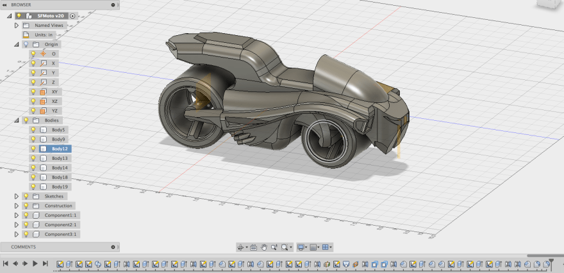Viewport: 564px width, 273px height.
Task: Expand the Named Views folder
Action: 17,25
